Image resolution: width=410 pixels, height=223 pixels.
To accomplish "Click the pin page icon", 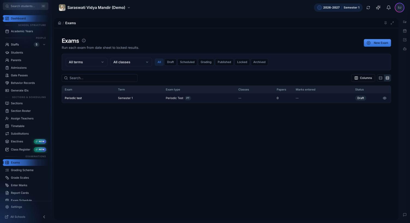I will pyautogui.click(x=385, y=23).
